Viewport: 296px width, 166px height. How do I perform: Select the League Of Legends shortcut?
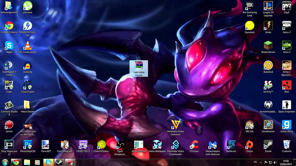[268, 9]
